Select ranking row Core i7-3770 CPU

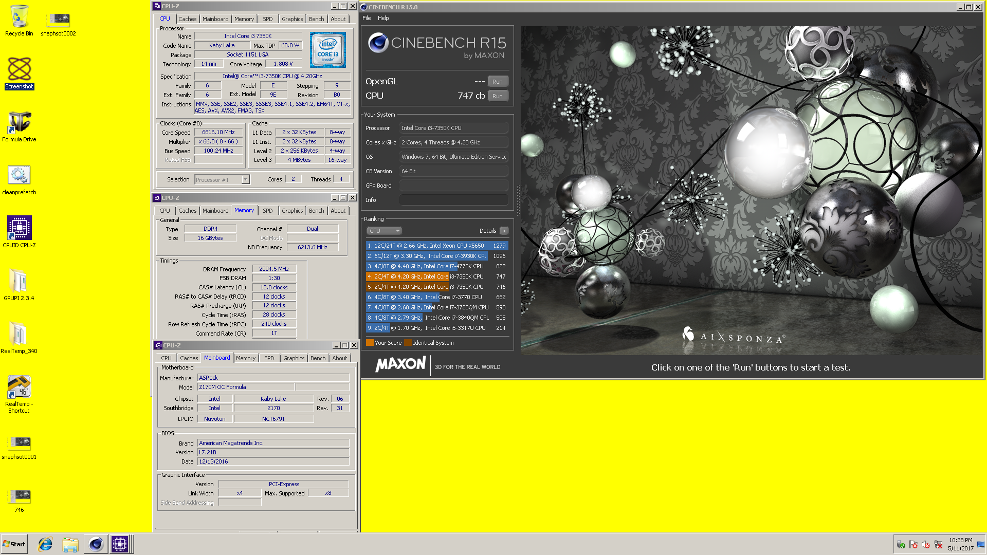(437, 297)
